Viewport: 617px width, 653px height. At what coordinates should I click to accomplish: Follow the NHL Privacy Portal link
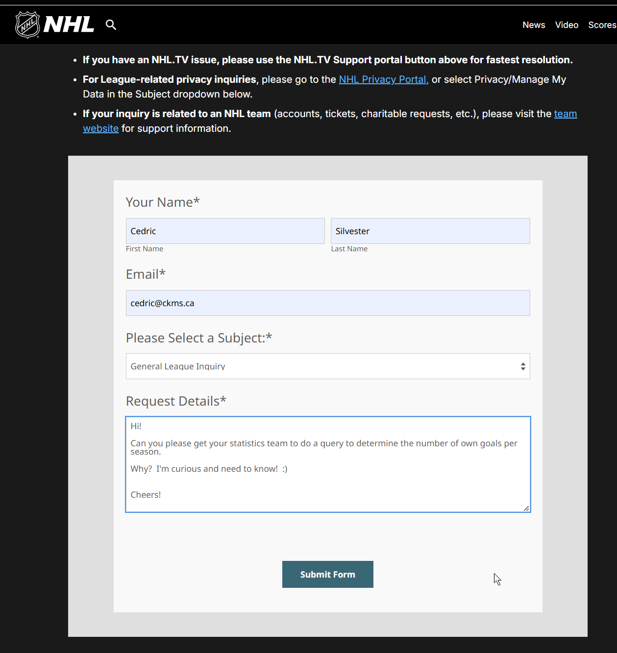click(383, 79)
